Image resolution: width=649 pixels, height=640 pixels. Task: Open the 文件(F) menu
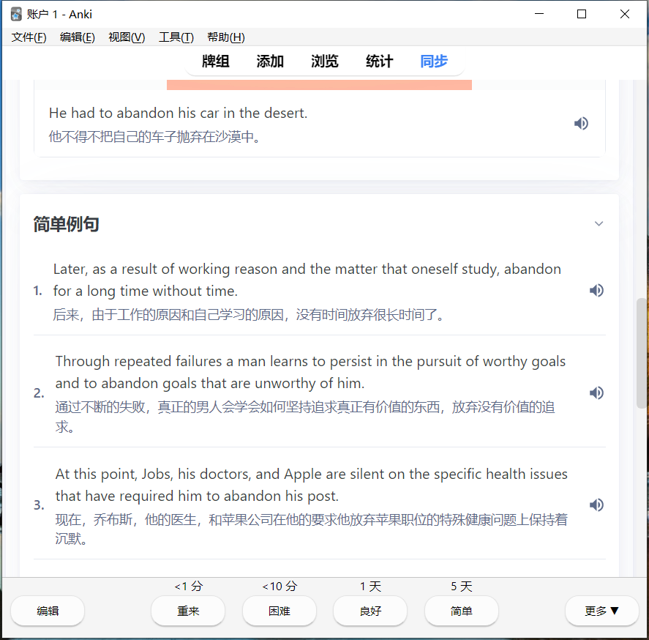pyautogui.click(x=29, y=37)
